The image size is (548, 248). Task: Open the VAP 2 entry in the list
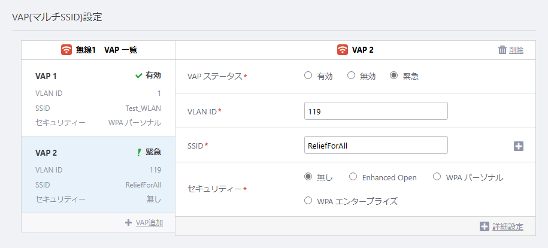(98, 174)
